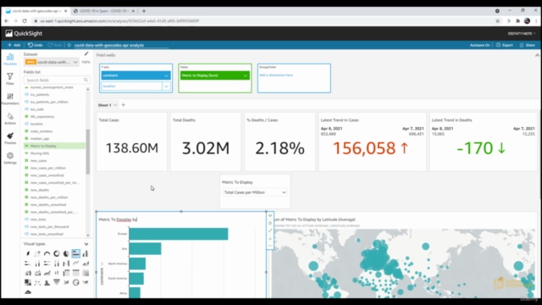Select the AutoGraph visual type
The image size is (542, 305).
pyautogui.click(x=28, y=253)
